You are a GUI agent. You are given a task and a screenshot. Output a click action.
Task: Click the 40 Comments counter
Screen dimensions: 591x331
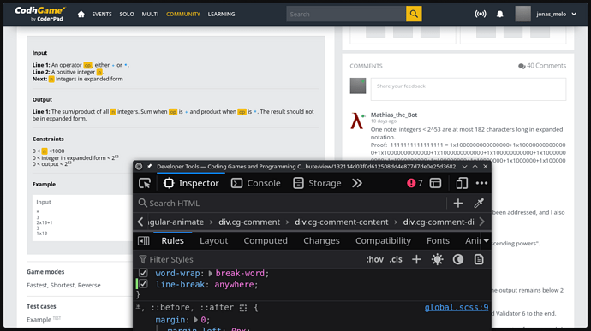point(542,66)
